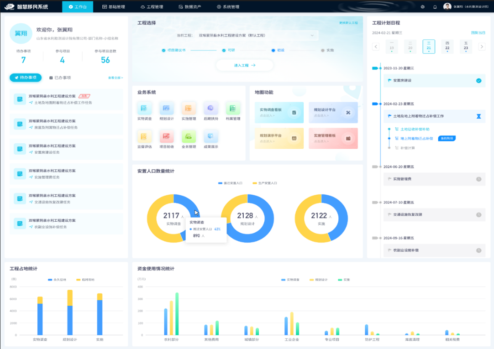Select day 22 in the schedule calendar
The height and width of the screenshot is (349, 494).
tap(447, 47)
